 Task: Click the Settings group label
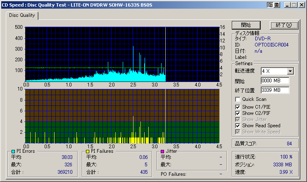244,63
